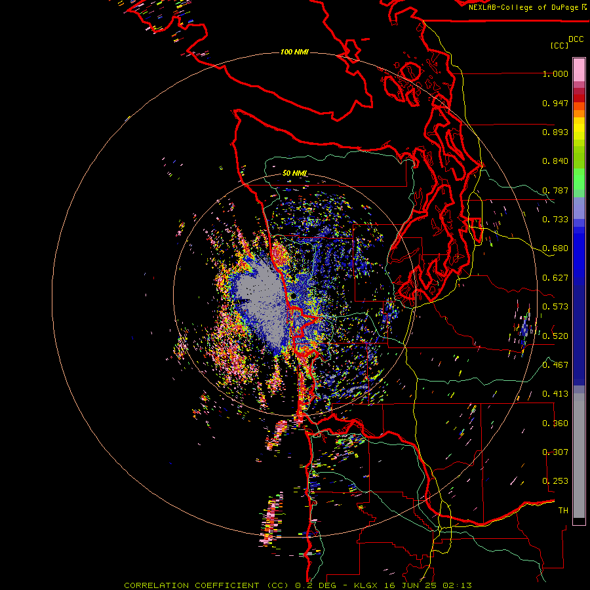Select the 0.840 legend value
590x590 pixels.
click(555, 161)
